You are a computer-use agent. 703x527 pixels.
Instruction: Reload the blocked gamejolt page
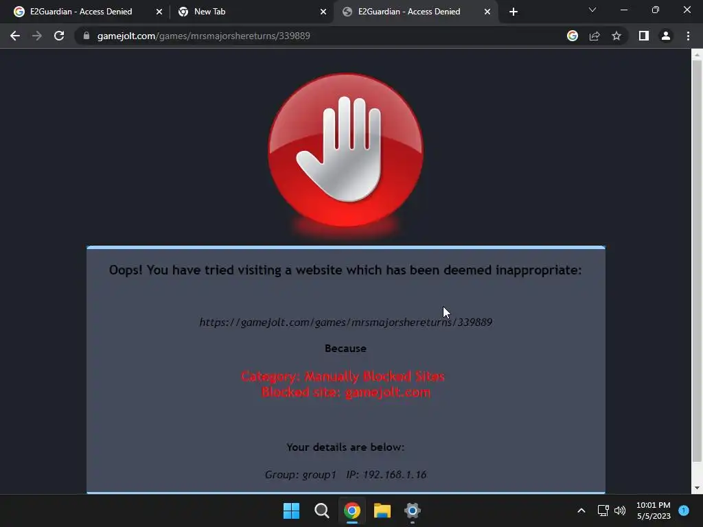click(x=59, y=36)
